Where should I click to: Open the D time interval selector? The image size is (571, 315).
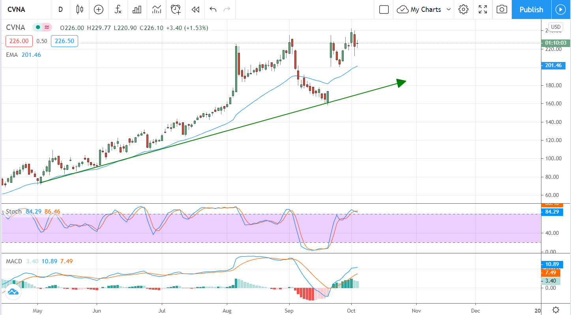[x=60, y=9]
